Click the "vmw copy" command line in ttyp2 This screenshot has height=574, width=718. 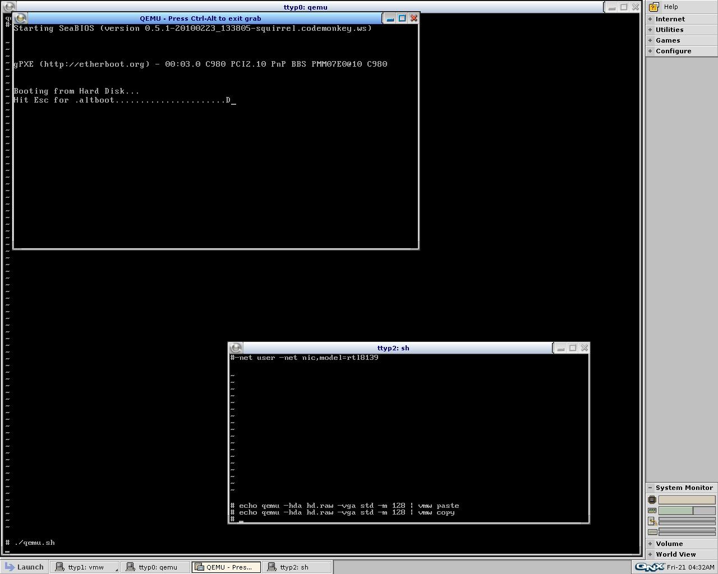click(343, 512)
